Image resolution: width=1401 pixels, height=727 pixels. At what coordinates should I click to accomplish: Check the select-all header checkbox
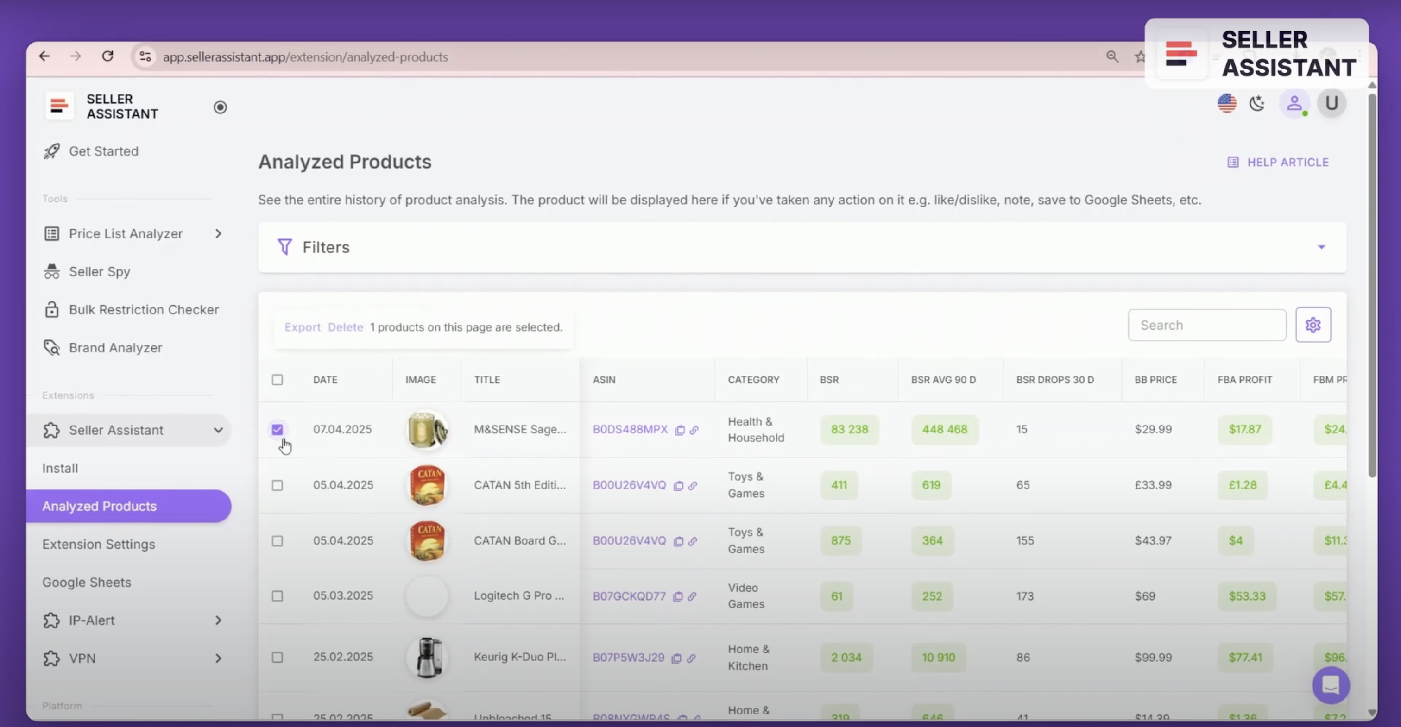pyautogui.click(x=278, y=380)
